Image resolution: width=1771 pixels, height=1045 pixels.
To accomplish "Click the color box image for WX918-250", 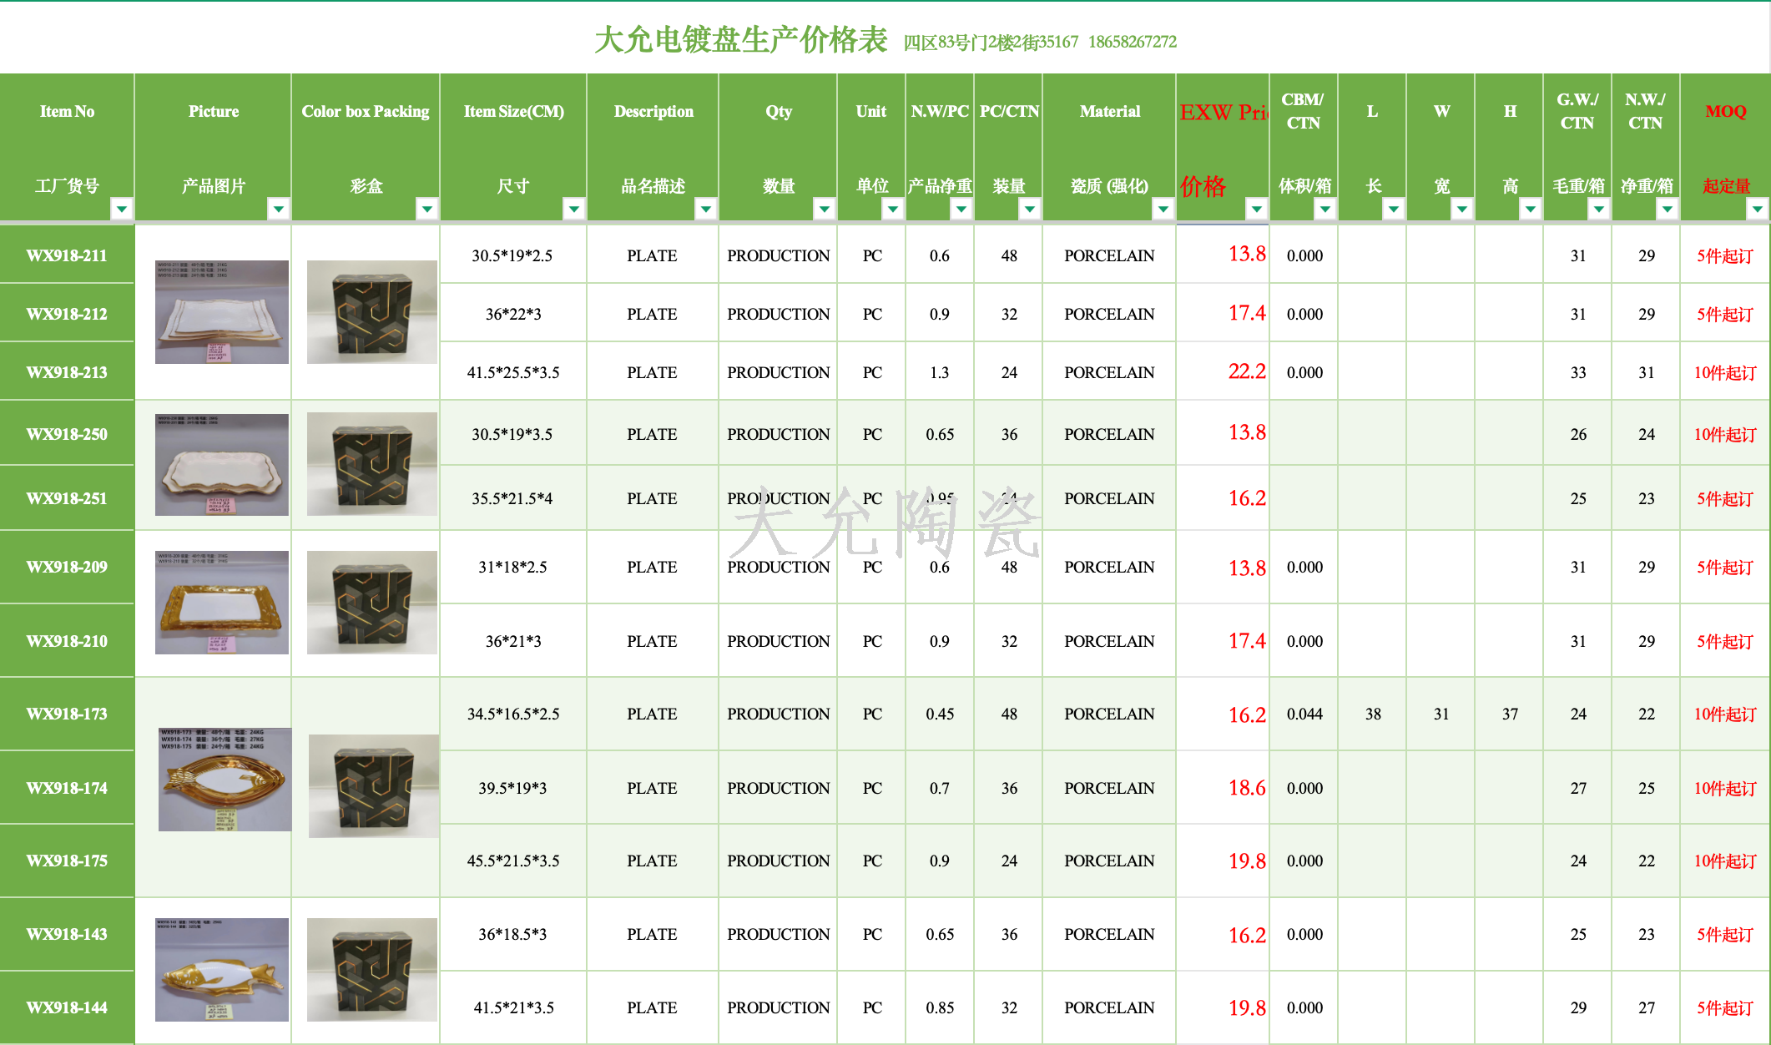I will 371,464.
